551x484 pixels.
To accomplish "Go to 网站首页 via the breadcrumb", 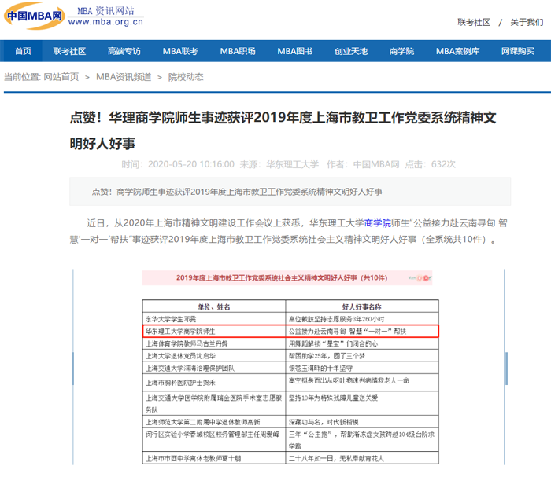I will (x=60, y=77).
